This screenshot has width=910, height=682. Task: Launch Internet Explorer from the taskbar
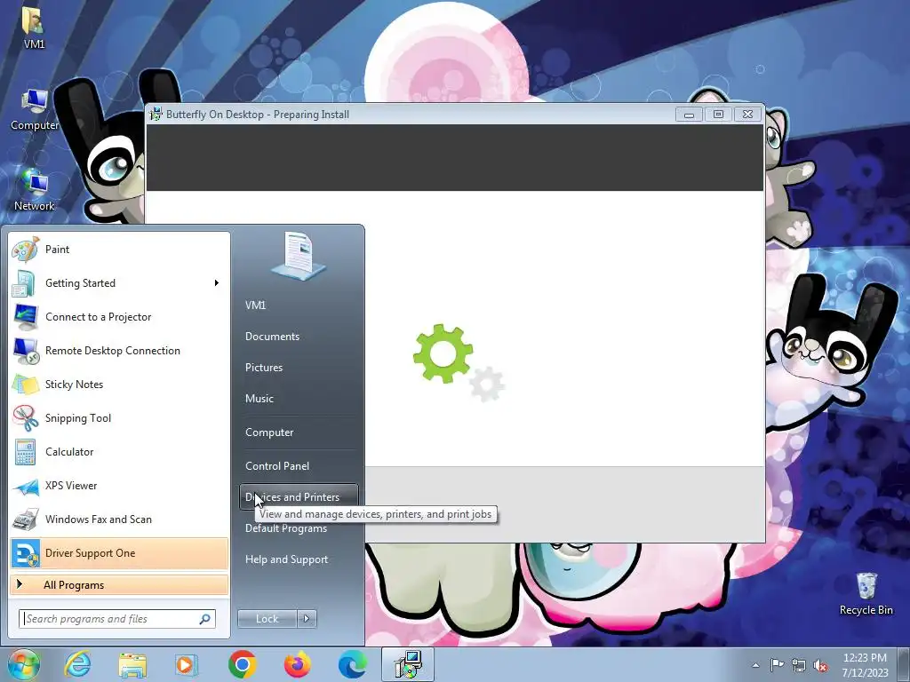point(78,664)
